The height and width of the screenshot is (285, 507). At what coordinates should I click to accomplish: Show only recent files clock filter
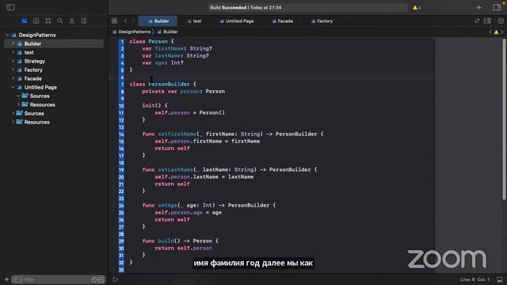93,279
